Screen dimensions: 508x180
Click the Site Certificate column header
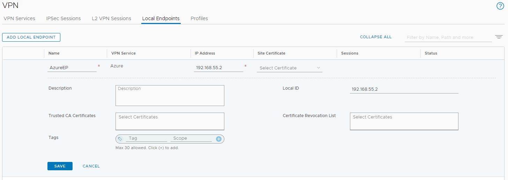pos(271,53)
